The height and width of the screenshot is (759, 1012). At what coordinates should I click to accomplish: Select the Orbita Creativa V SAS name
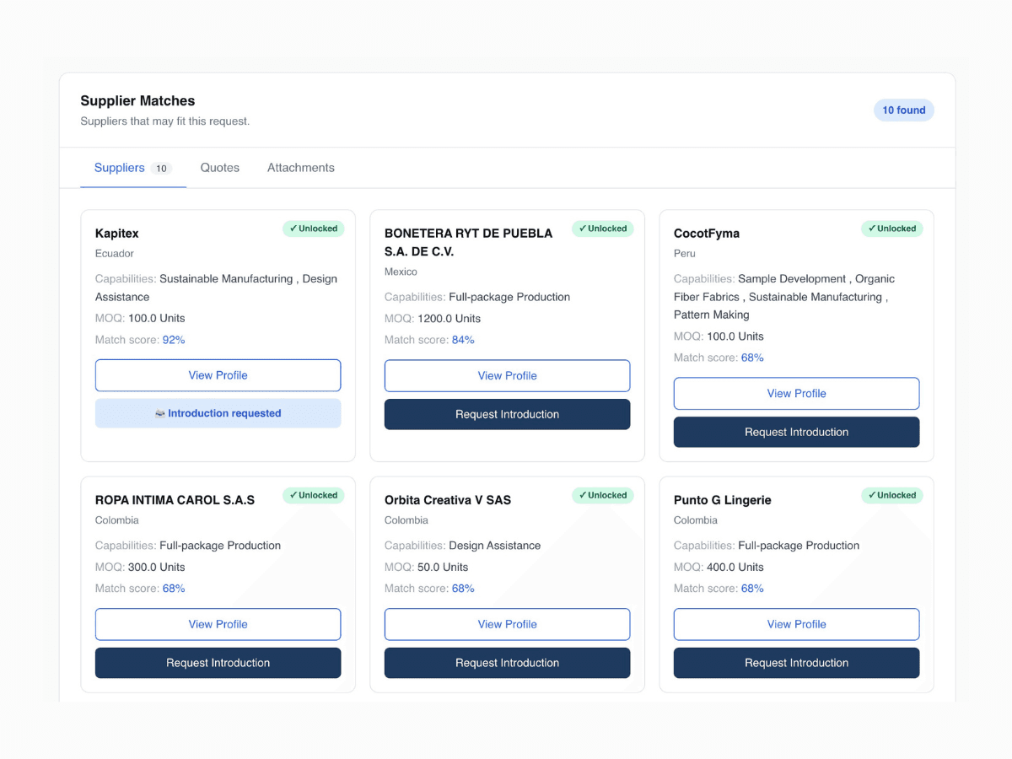pyautogui.click(x=448, y=500)
